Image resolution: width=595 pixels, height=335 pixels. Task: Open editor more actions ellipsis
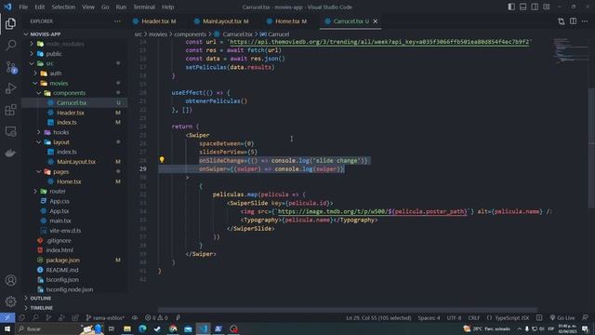click(585, 21)
